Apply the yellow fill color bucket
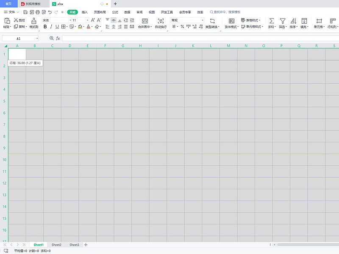 click(x=80, y=27)
